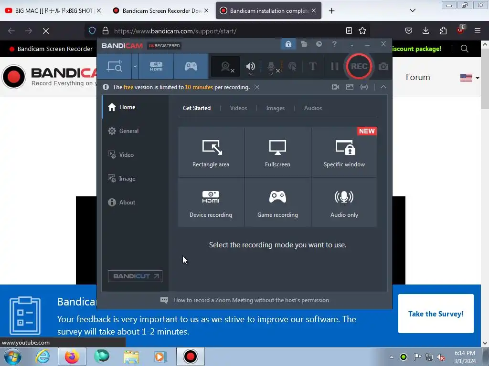This screenshot has height=366, width=489.
Task: Click Bandicam record icon in taskbar
Action: pos(190,356)
